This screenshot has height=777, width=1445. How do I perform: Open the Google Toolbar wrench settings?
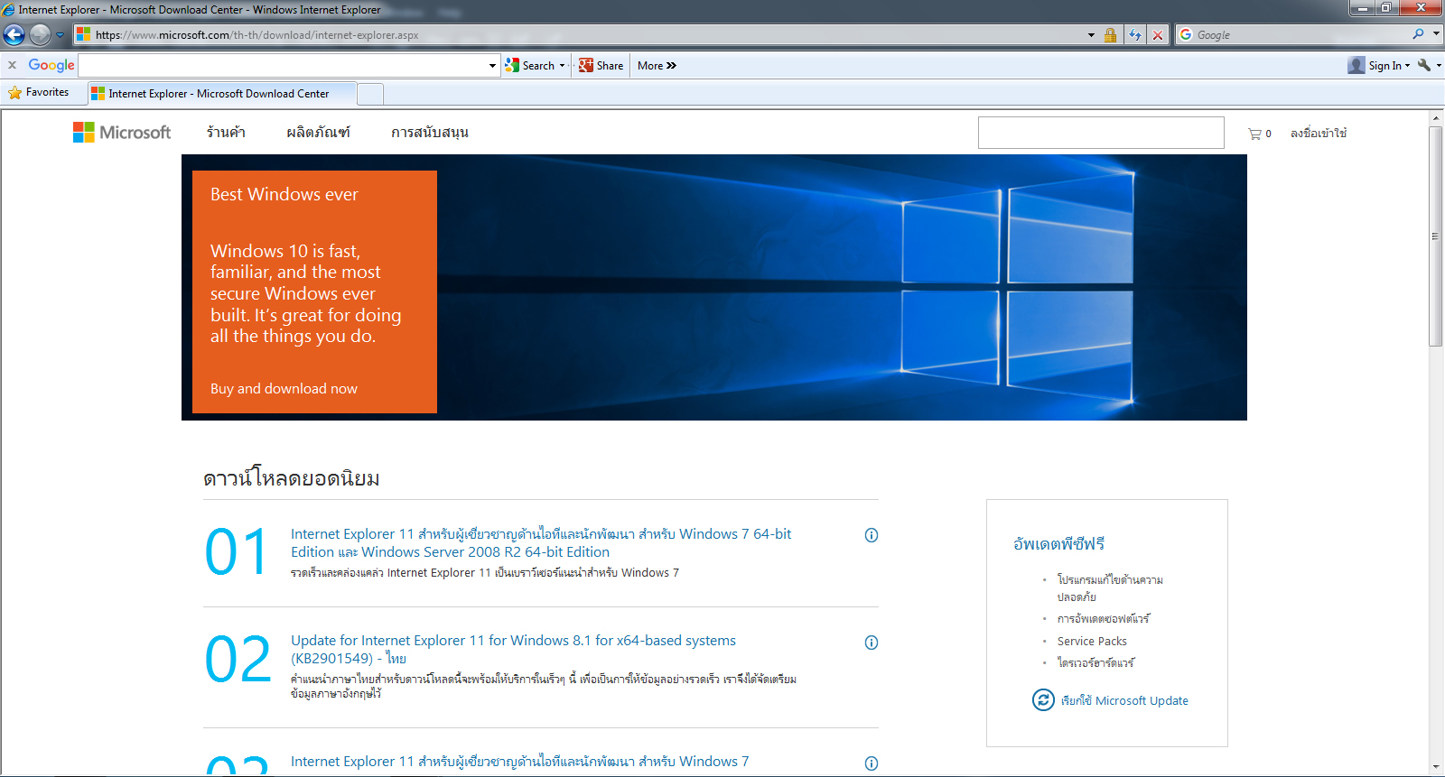click(x=1424, y=65)
